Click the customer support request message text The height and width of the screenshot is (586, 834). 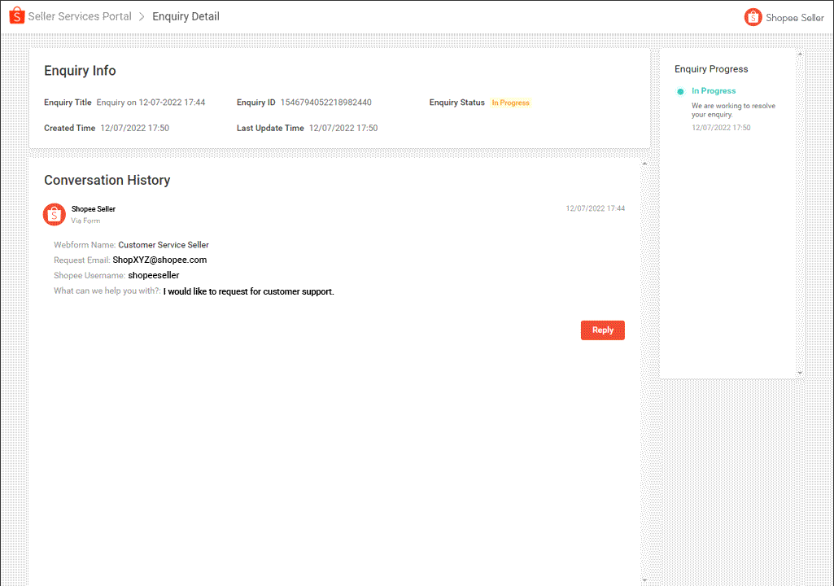pos(248,291)
